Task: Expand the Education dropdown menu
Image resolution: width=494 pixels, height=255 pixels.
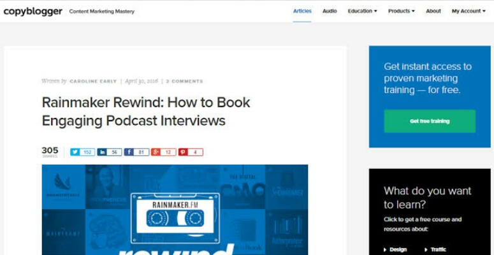Action: 362,11
